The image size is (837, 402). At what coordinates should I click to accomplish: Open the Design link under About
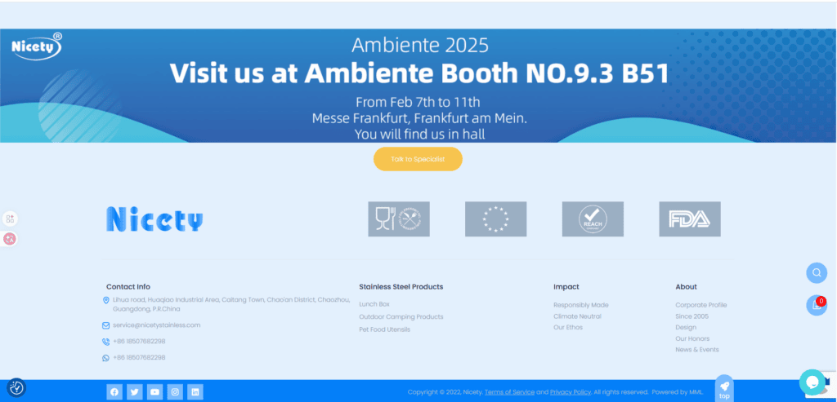[686, 328]
